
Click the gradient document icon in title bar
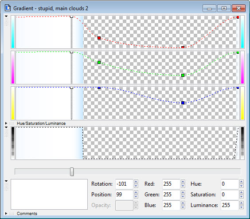(x=8, y=8)
